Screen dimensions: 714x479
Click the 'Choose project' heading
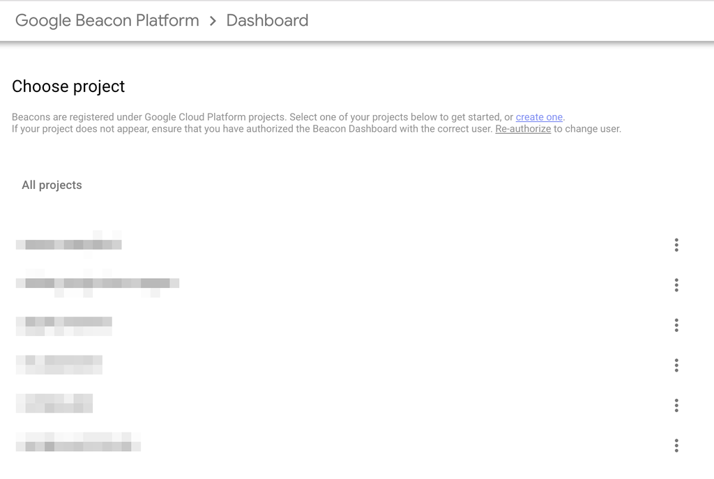pyautogui.click(x=68, y=86)
